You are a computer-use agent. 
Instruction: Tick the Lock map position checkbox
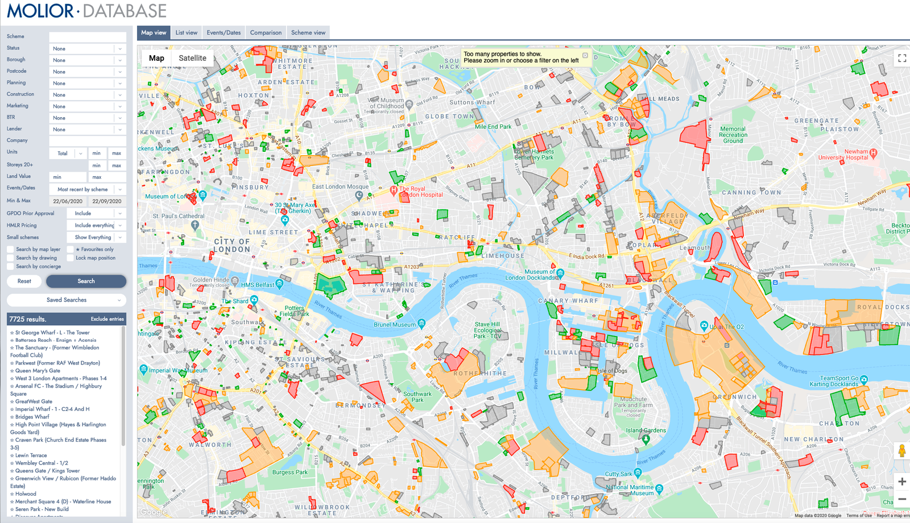[x=70, y=258]
